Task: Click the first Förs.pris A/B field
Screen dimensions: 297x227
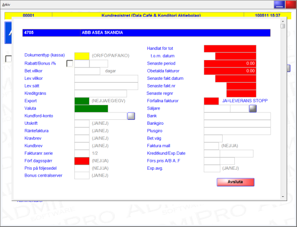Action: [212, 161]
